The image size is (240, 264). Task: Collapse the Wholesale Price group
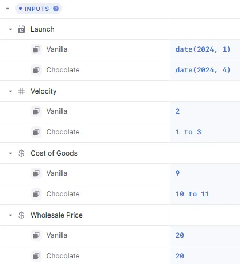[x=10, y=215]
